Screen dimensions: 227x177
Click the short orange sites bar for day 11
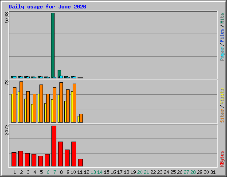pos(81,118)
